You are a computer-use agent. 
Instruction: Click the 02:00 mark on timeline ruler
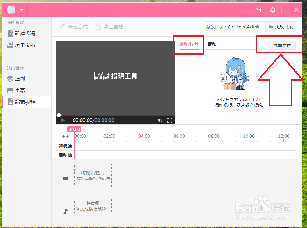click(109, 136)
